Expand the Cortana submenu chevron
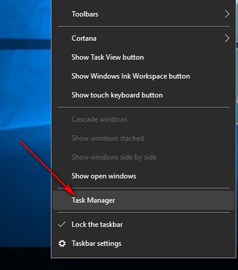238x270 pixels. click(227, 38)
